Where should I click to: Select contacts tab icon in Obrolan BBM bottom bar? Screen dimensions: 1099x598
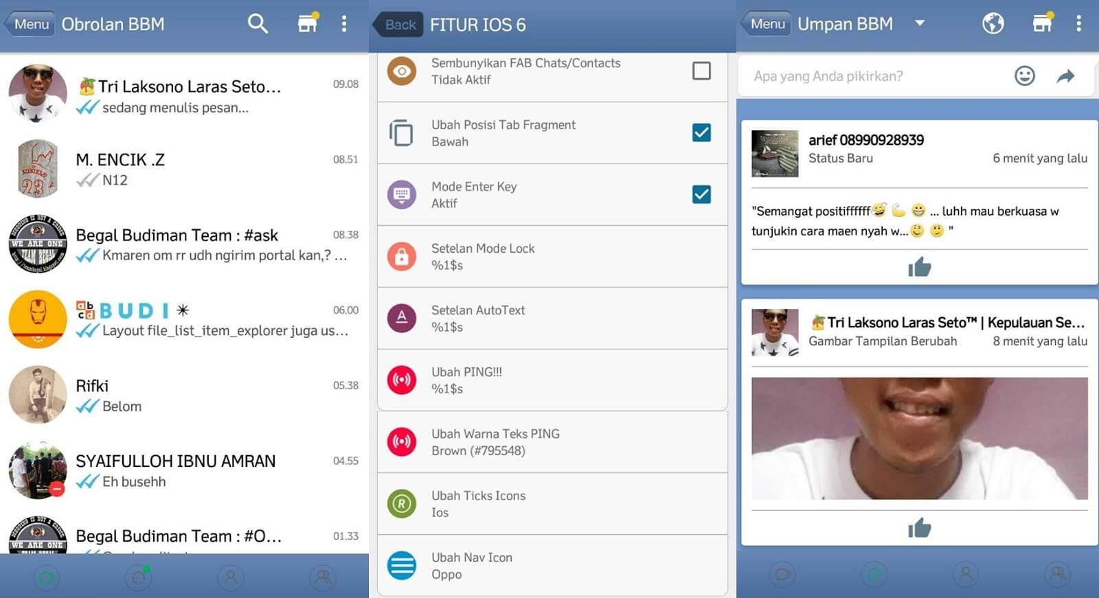click(231, 577)
